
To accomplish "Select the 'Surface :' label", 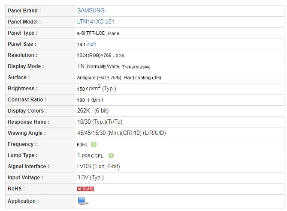I will point(19,77).
